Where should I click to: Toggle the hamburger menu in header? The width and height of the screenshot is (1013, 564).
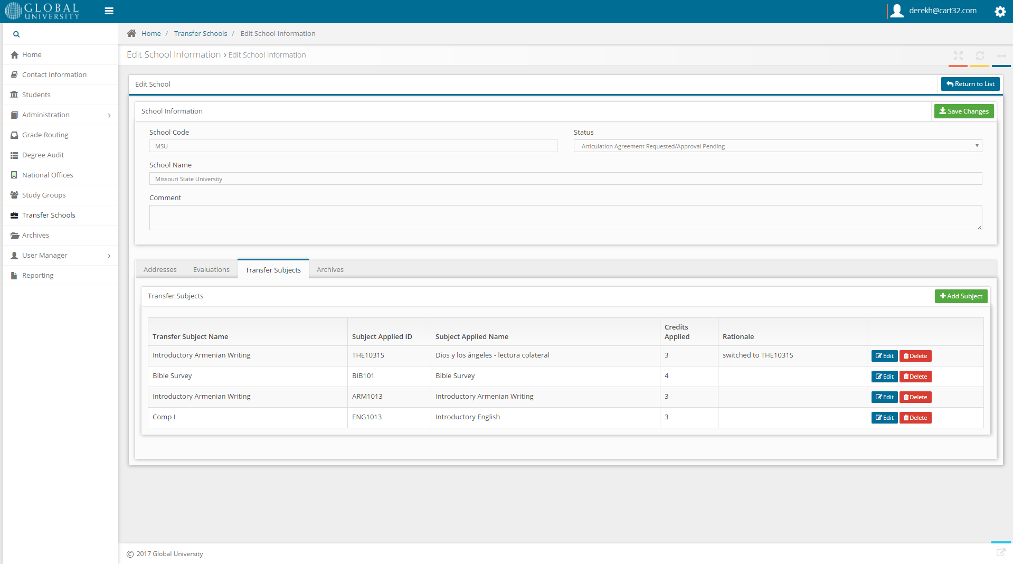pos(109,11)
